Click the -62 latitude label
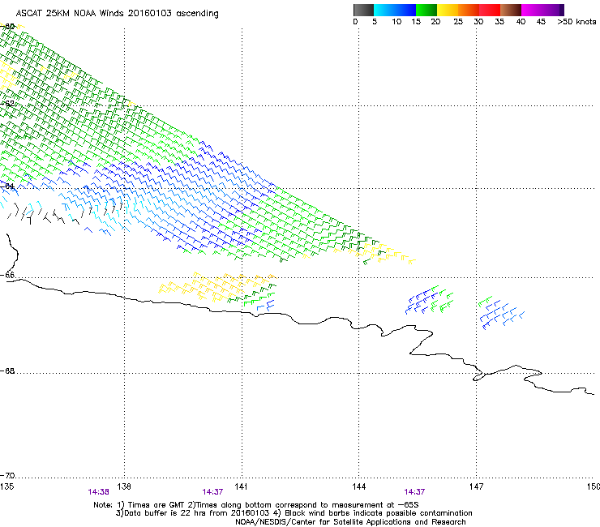The height and width of the screenshot is (527, 600). click(7, 104)
